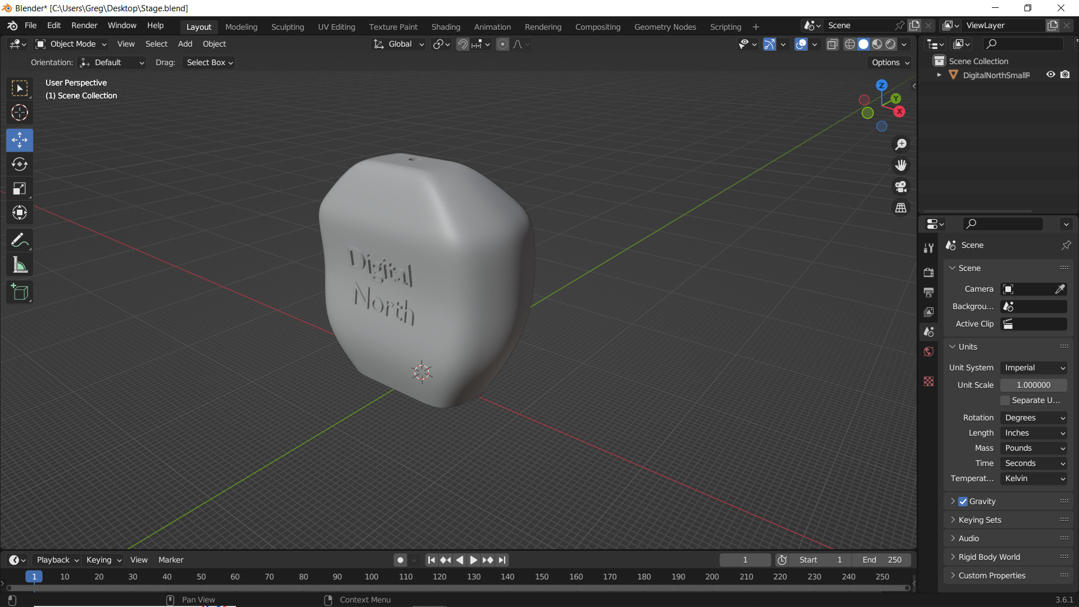
Task: Activate the Rotate tool
Action: (x=20, y=164)
